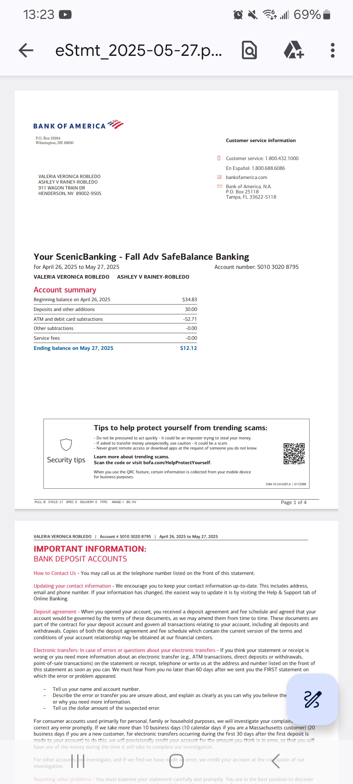Open the find-in-document search icon
The height and width of the screenshot is (784, 353).
pos(249,51)
